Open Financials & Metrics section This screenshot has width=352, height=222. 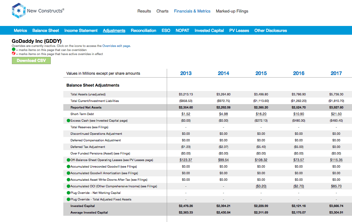point(192,11)
